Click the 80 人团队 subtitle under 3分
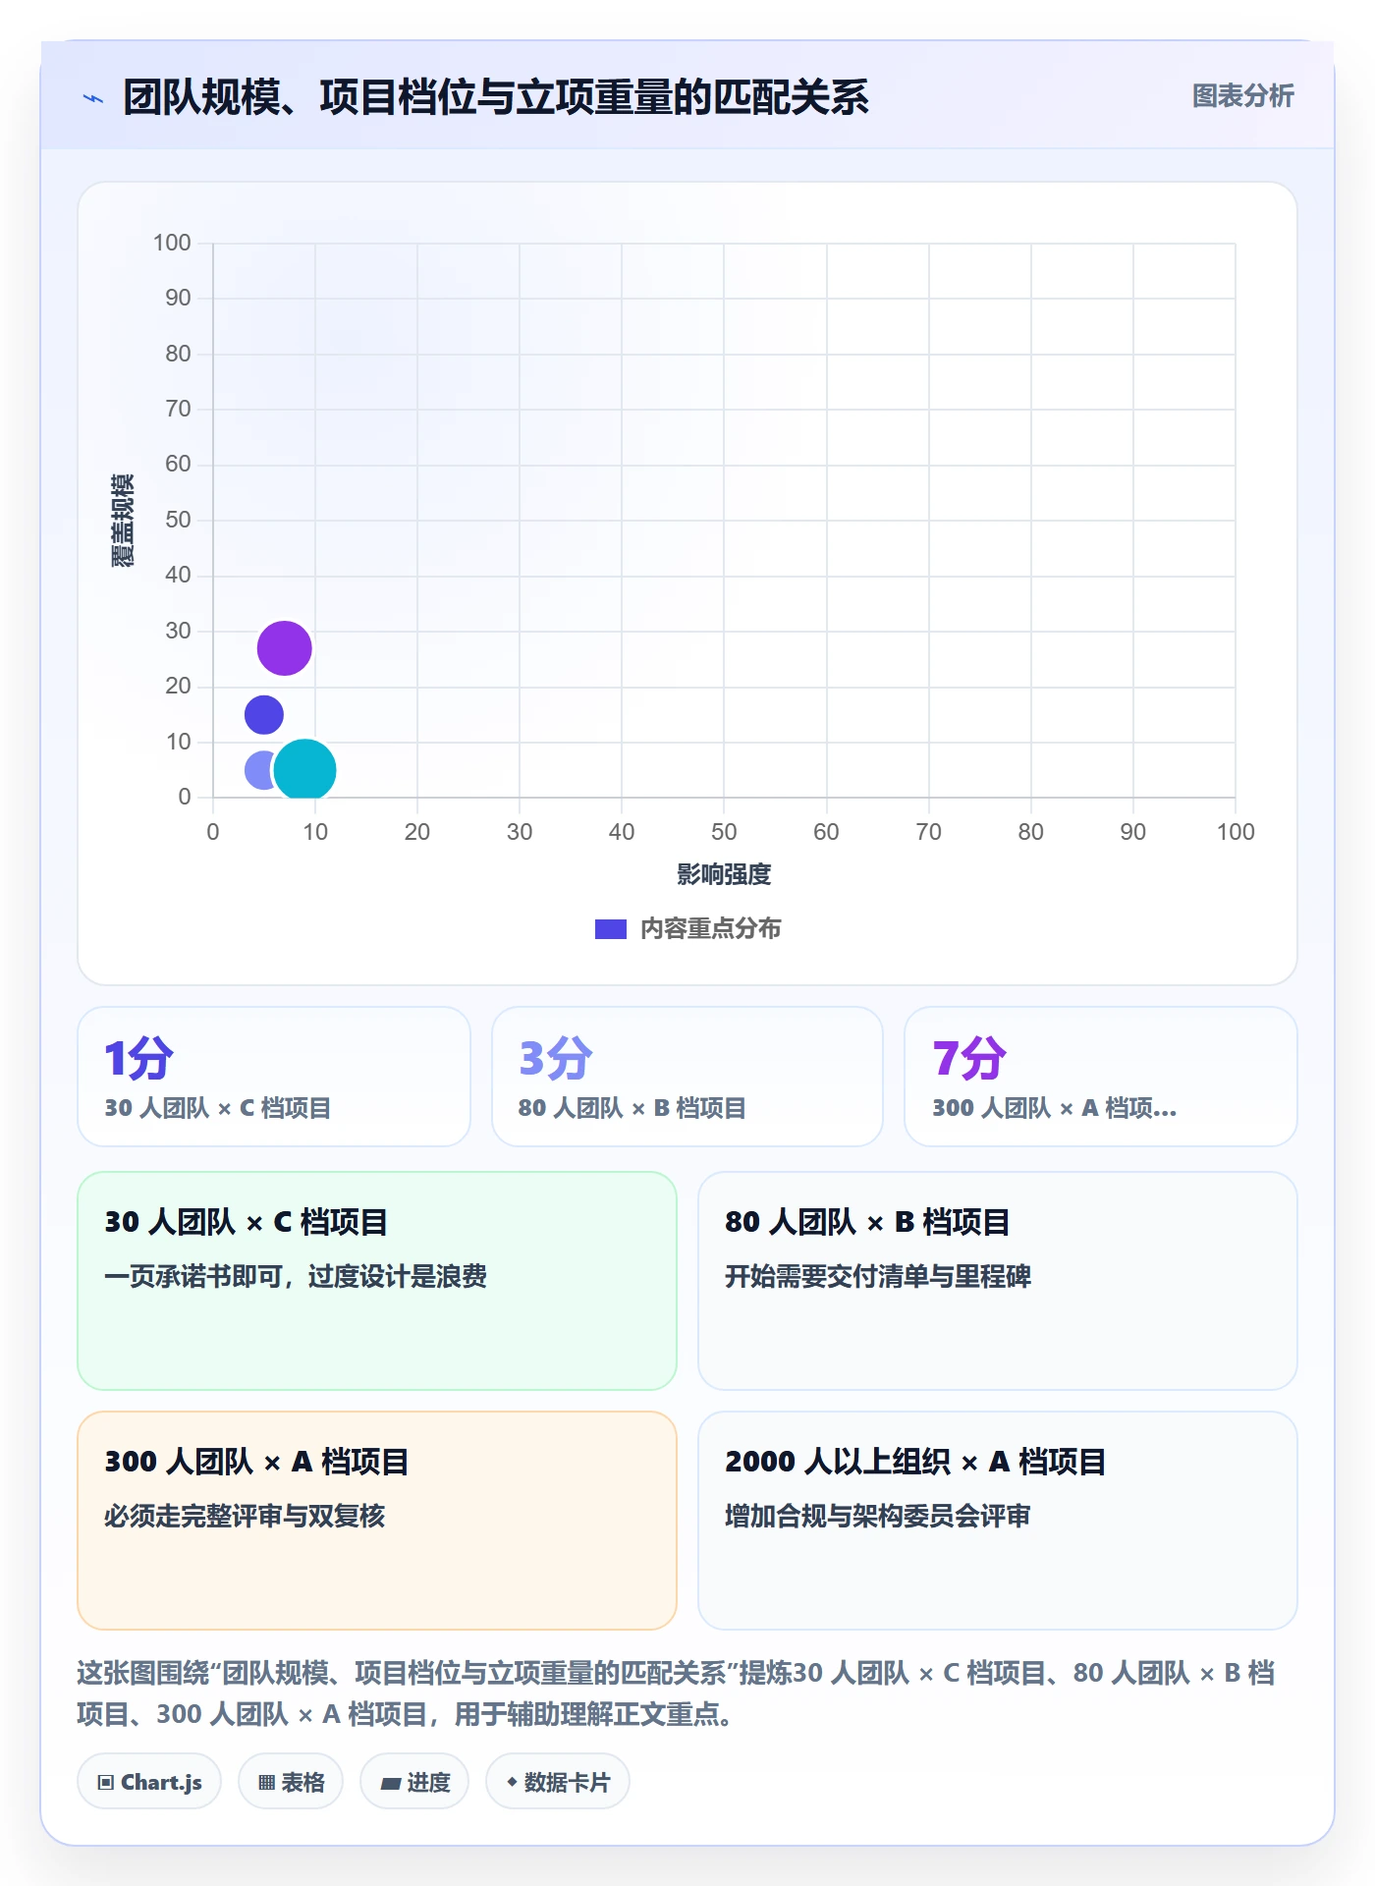1375x1886 pixels. point(632,1108)
